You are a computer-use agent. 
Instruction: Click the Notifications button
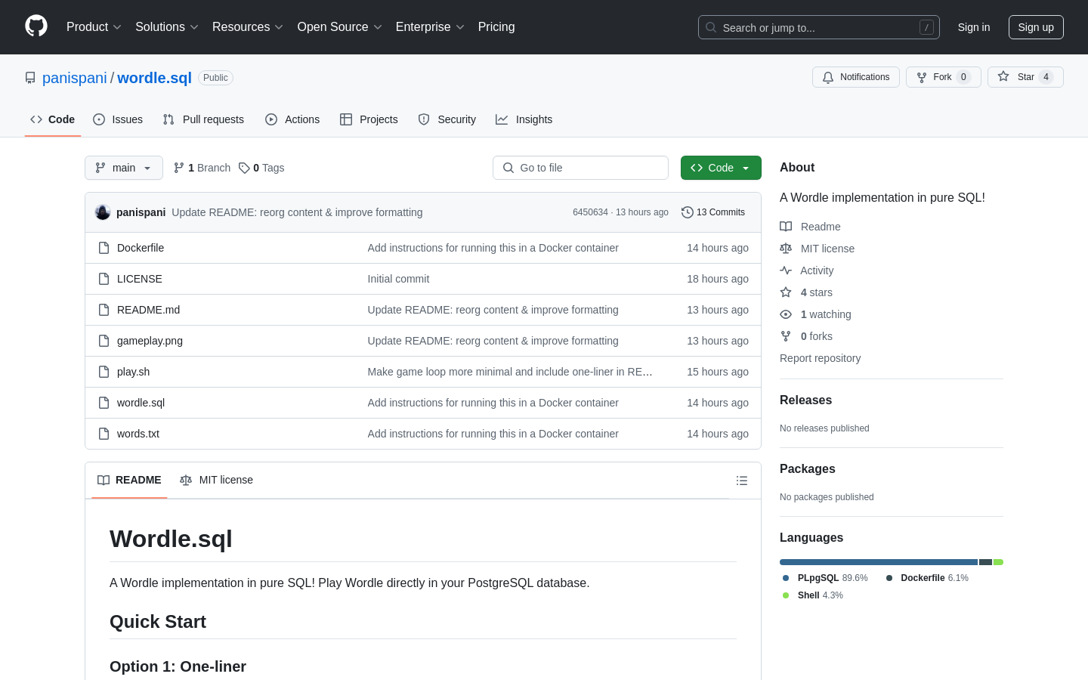click(856, 77)
